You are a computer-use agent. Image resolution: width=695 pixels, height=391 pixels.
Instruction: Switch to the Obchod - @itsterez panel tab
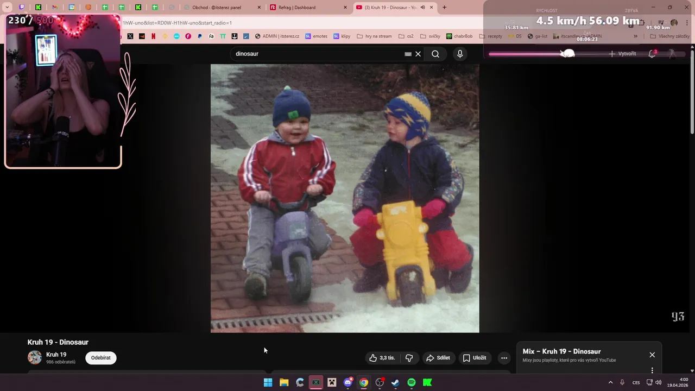click(217, 8)
